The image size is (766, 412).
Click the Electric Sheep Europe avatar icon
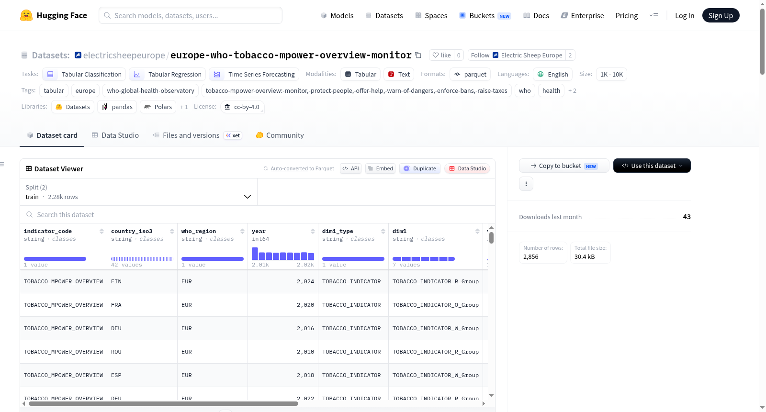496,55
